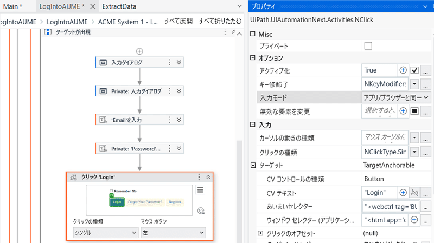
Task: Open expression editor for あいまいセレクター
Action: (426, 206)
